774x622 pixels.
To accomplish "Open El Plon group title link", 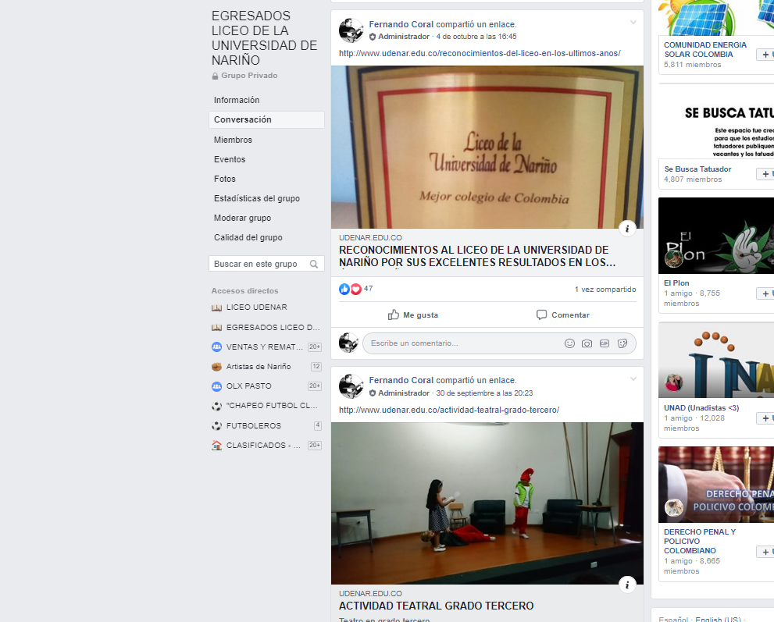I will pos(676,283).
